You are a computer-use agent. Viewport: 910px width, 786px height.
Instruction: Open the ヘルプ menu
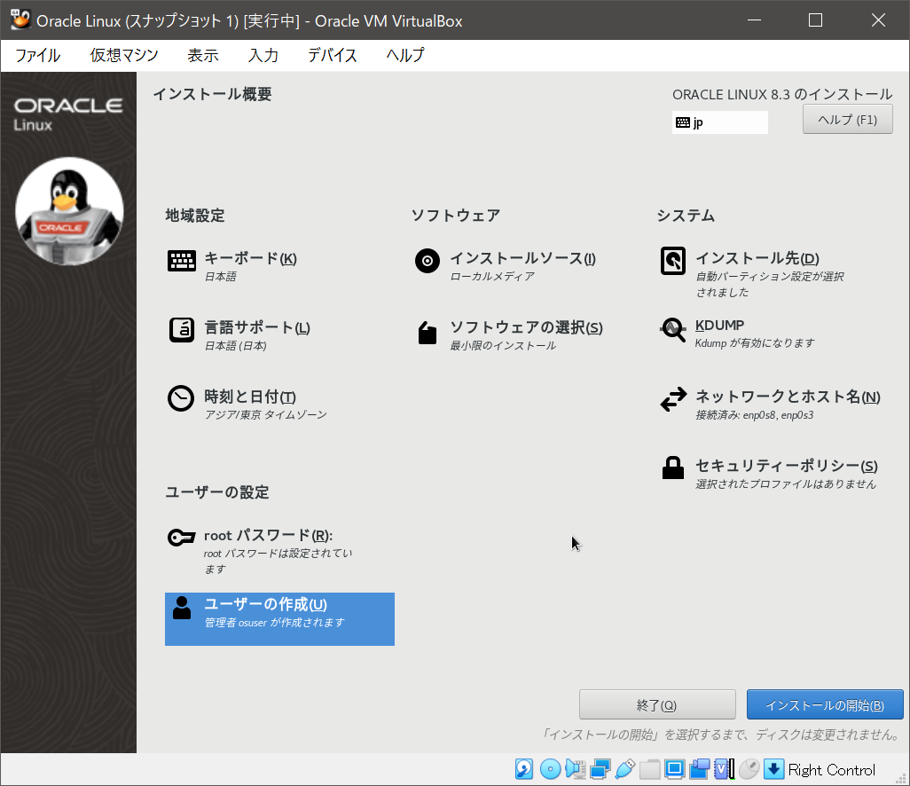point(405,56)
